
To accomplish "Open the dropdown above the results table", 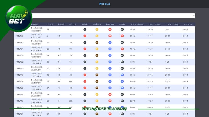I will tap(112, 16).
